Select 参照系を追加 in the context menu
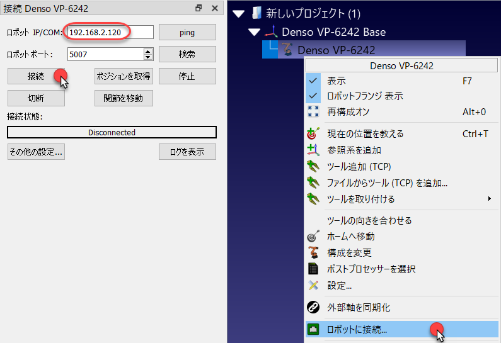The height and width of the screenshot is (343, 501). 402,150
